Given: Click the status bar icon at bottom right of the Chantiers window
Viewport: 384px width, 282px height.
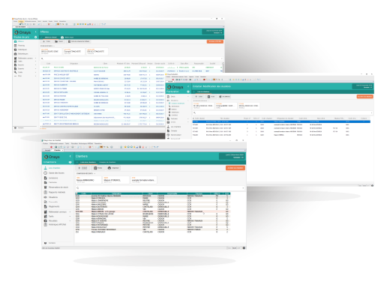Looking at the screenshot, I should point(244,248).
